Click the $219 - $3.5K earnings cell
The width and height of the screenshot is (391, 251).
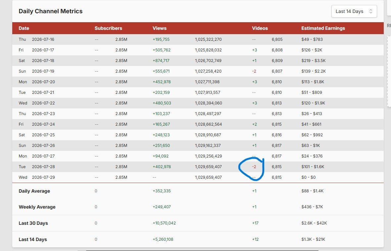(314, 60)
